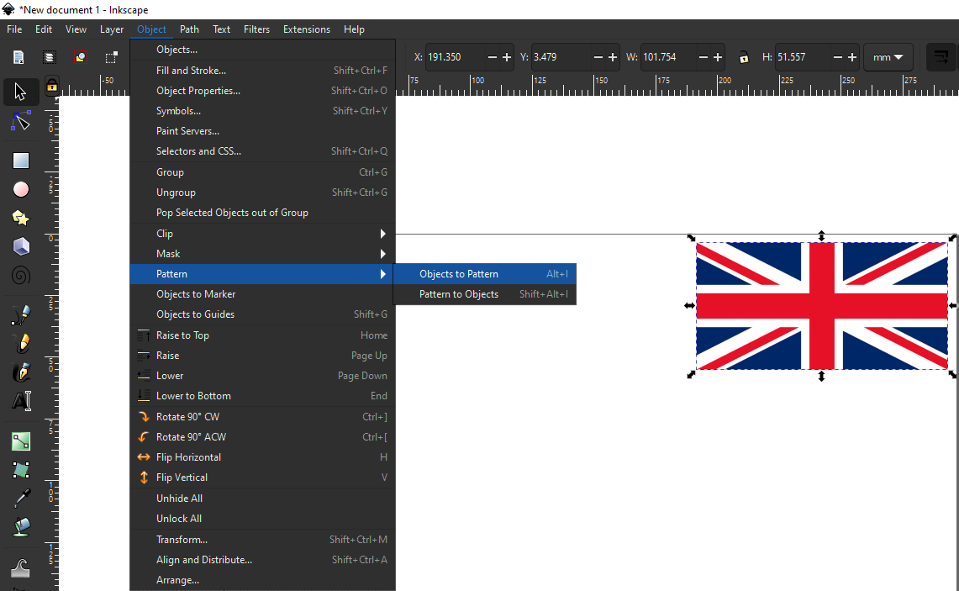Open Fill and Stroke dialog entry
Screen dimensions: 959x591
pyautogui.click(x=263, y=71)
